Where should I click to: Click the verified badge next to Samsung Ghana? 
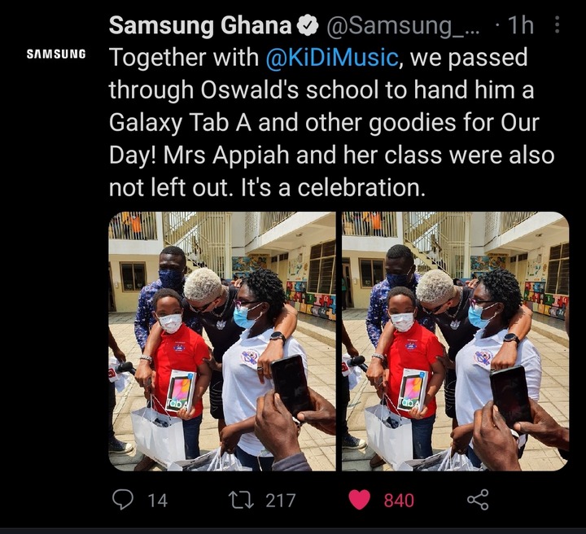click(x=307, y=26)
